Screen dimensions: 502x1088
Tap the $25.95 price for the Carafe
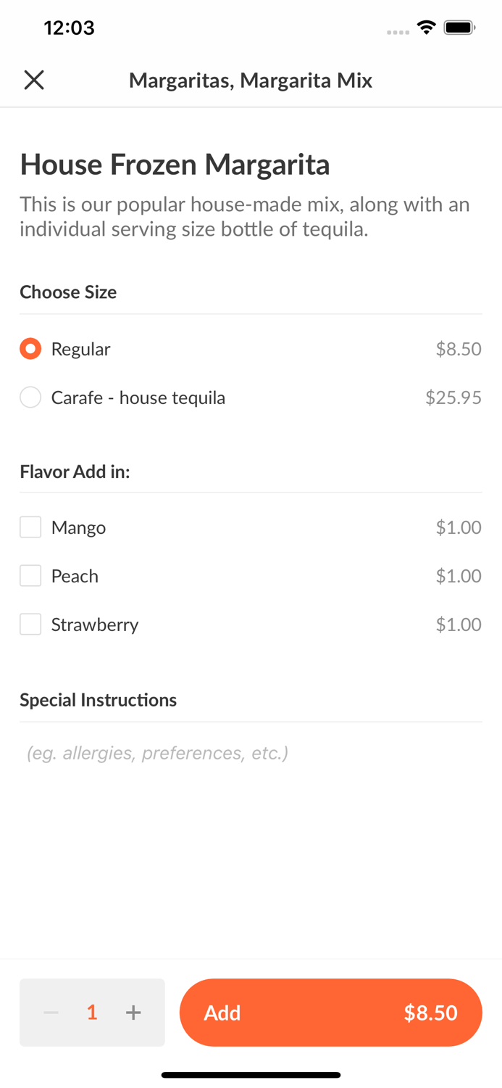coord(453,397)
